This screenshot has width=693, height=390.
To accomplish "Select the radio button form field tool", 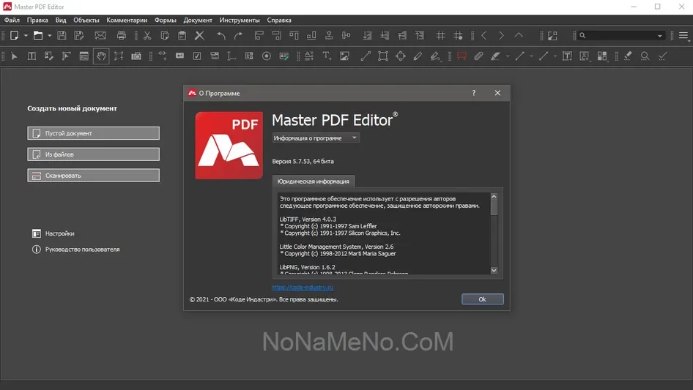I will point(267,56).
